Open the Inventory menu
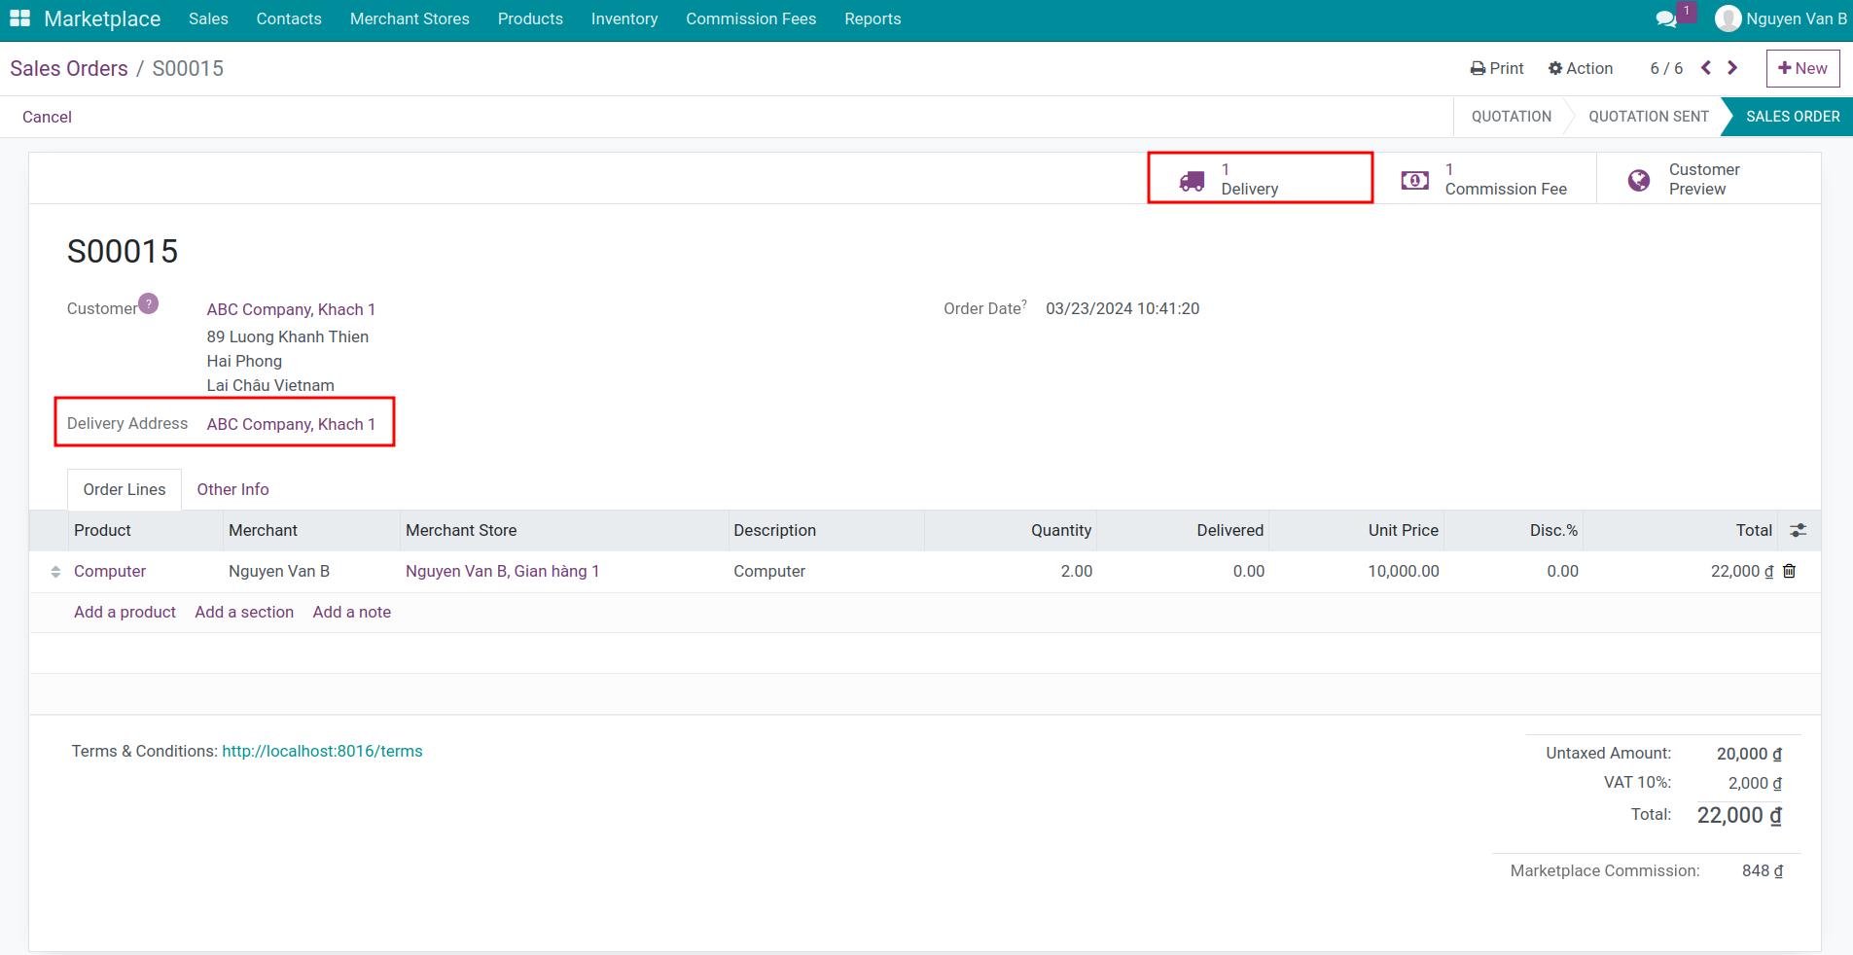1853x955 pixels. (624, 18)
